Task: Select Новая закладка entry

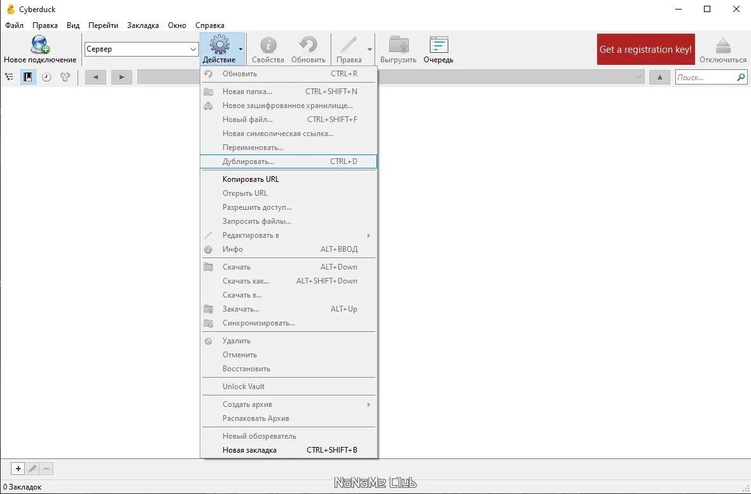Action: click(288, 450)
